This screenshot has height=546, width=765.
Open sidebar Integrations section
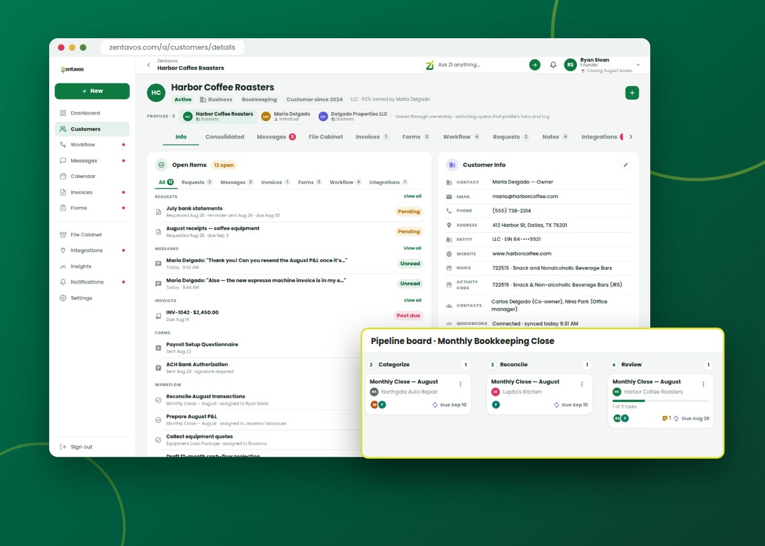[x=92, y=251]
